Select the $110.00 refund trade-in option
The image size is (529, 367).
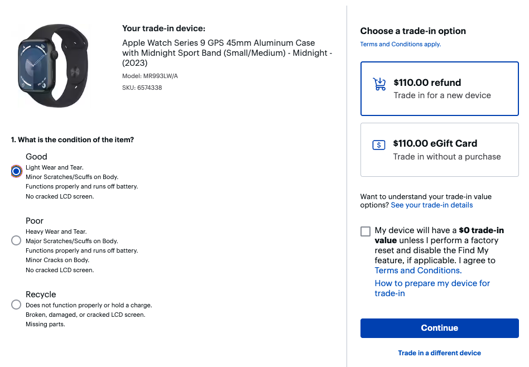[439, 88]
